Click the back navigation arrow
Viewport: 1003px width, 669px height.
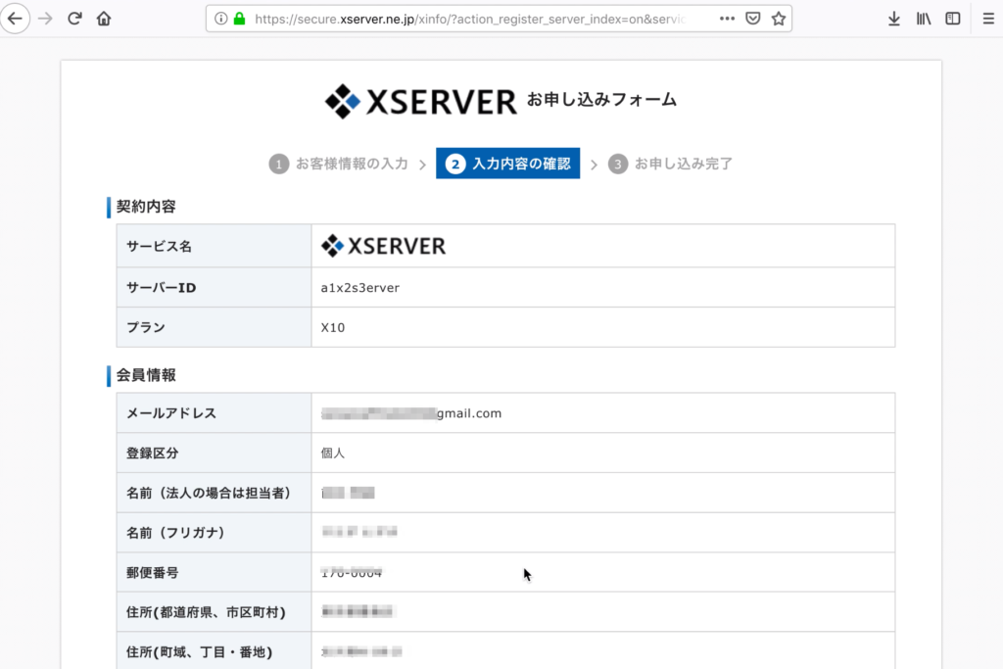[x=16, y=18]
